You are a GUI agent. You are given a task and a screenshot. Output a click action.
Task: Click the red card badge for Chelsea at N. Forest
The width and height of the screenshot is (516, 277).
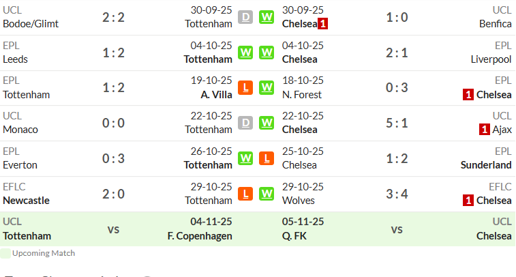468,95
